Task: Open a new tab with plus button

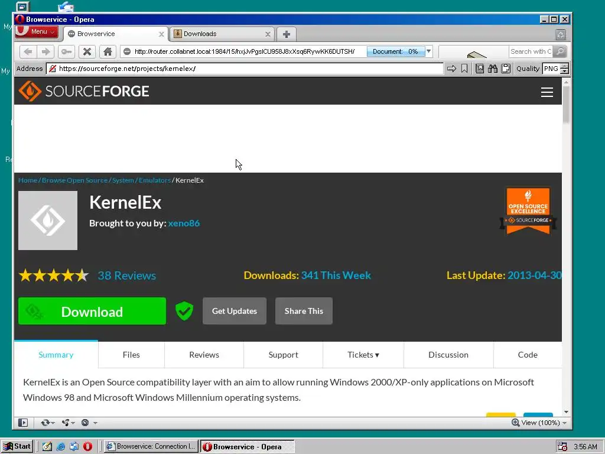Action: [287, 34]
